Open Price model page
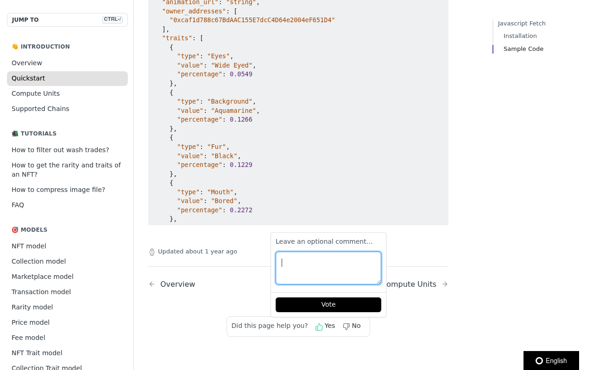Screen dimensions: 593x370 67,322
